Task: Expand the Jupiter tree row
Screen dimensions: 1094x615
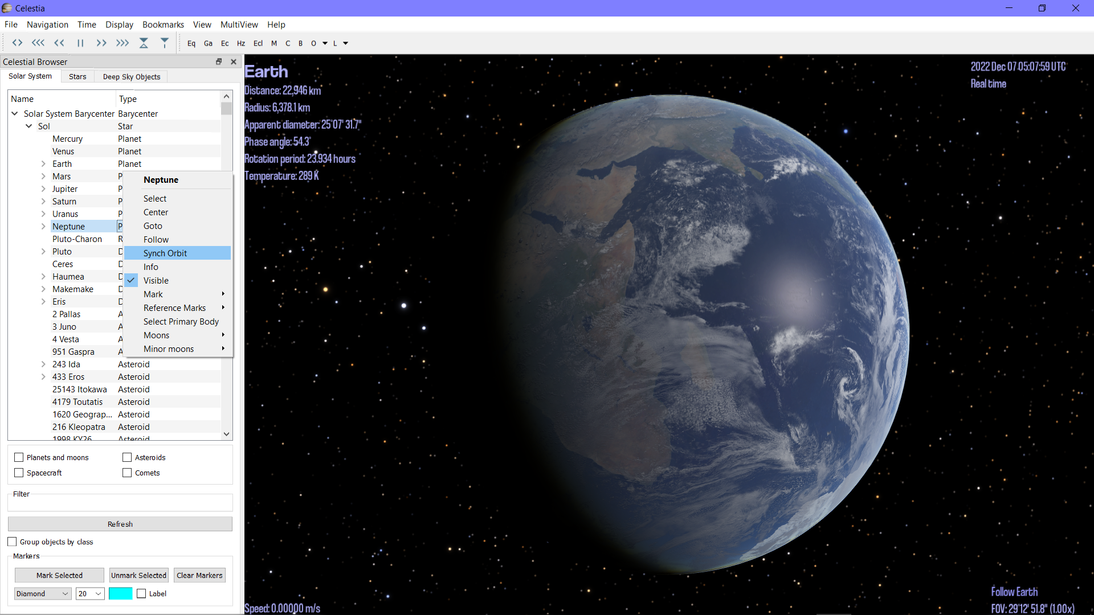Action: [43, 189]
